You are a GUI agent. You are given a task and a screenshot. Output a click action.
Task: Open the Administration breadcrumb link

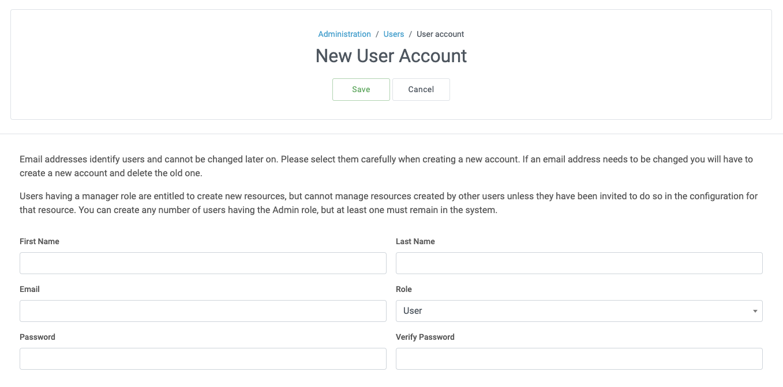point(344,34)
